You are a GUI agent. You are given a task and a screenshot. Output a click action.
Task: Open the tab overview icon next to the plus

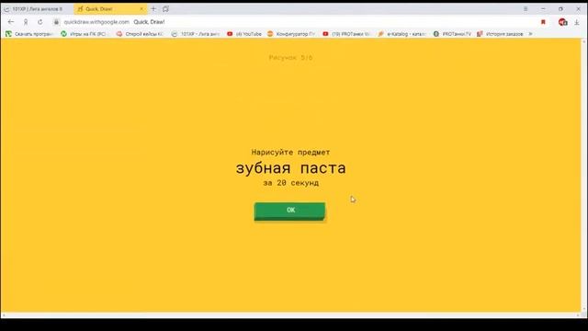tap(165, 8)
